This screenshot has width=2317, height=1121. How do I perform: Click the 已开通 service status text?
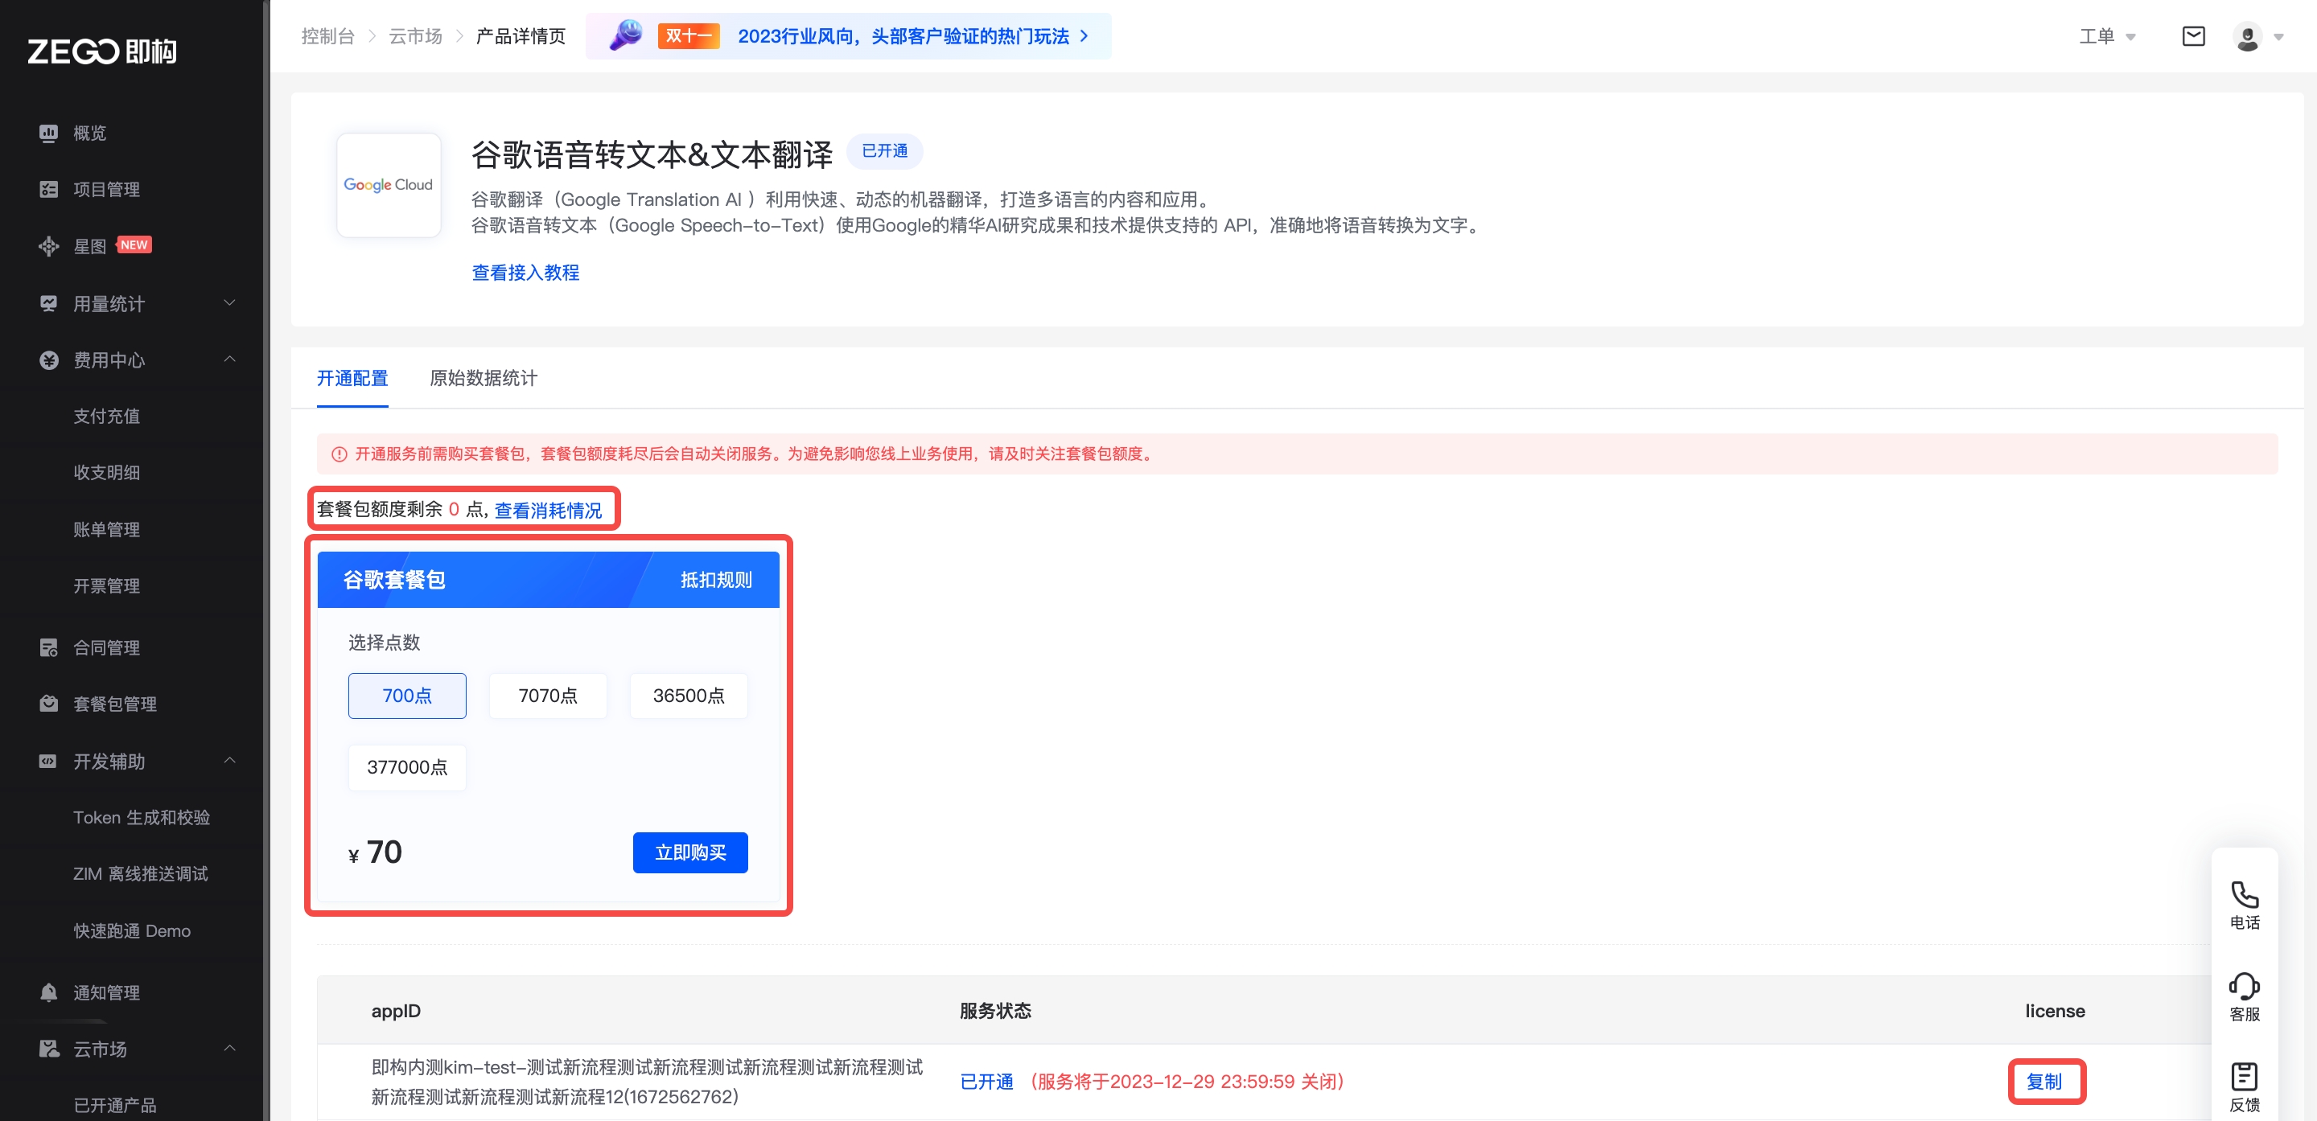(x=986, y=1082)
